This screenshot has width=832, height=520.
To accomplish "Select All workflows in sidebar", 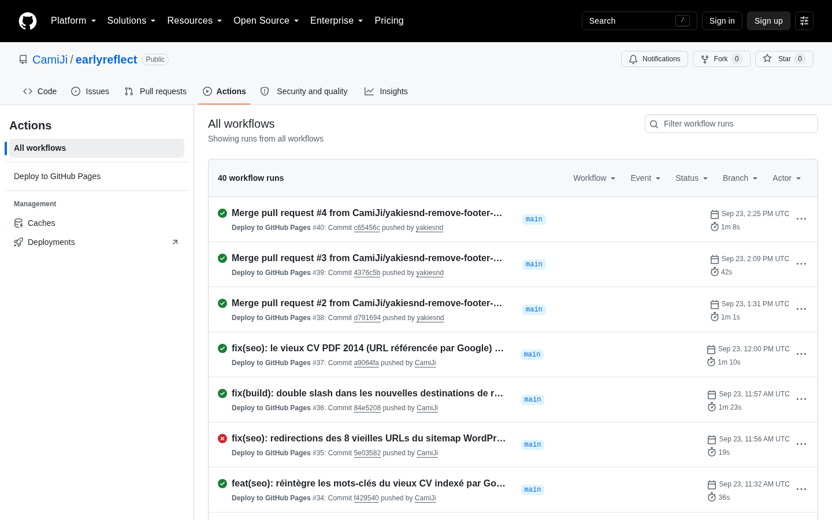I will tap(96, 148).
